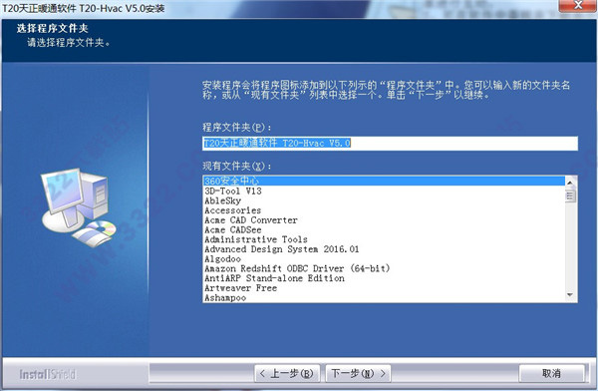Select Acme CADSee folder

tap(384, 229)
